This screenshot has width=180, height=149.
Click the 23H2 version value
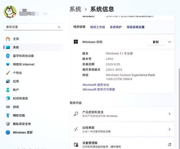(x=109, y=59)
